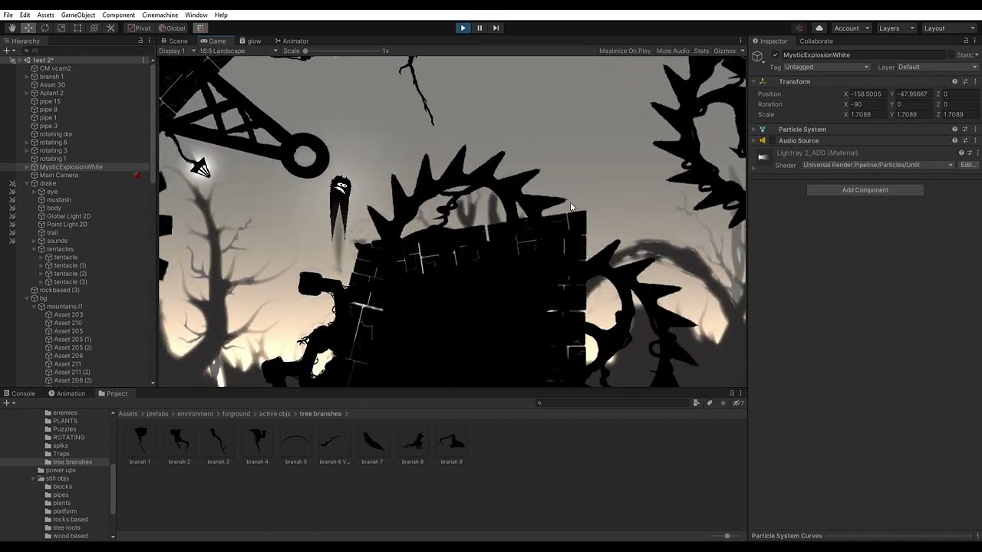Image resolution: width=982 pixels, height=552 pixels.
Task: Open the 16:9 Landscape aspect dropdown
Action: pyautogui.click(x=239, y=51)
